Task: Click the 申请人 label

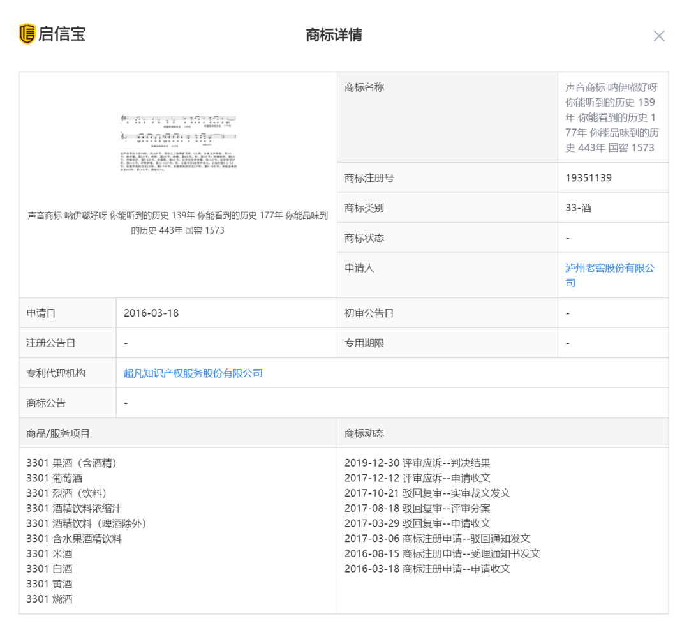Action: point(359,267)
